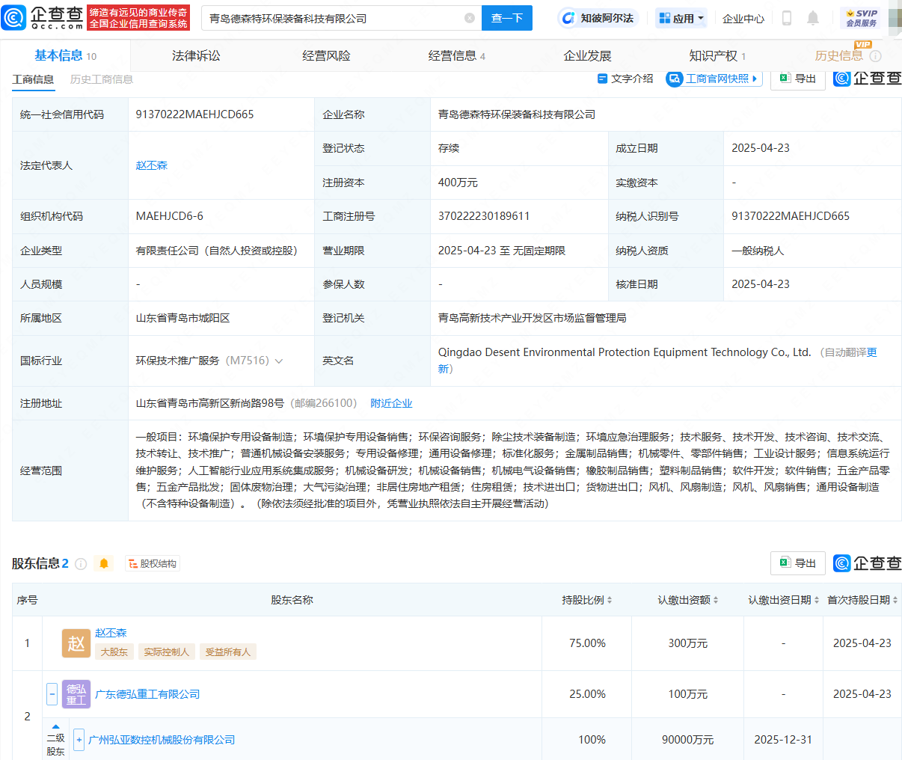Click 登记机关 青岛高新技术产业开发区市场监督管理局

click(x=533, y=318)
